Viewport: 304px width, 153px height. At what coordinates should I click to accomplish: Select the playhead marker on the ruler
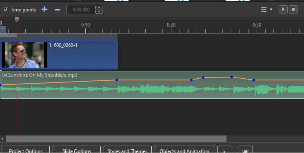(17, 20)
